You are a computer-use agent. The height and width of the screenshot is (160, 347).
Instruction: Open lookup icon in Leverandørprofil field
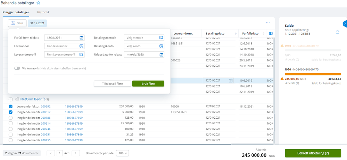81,54
